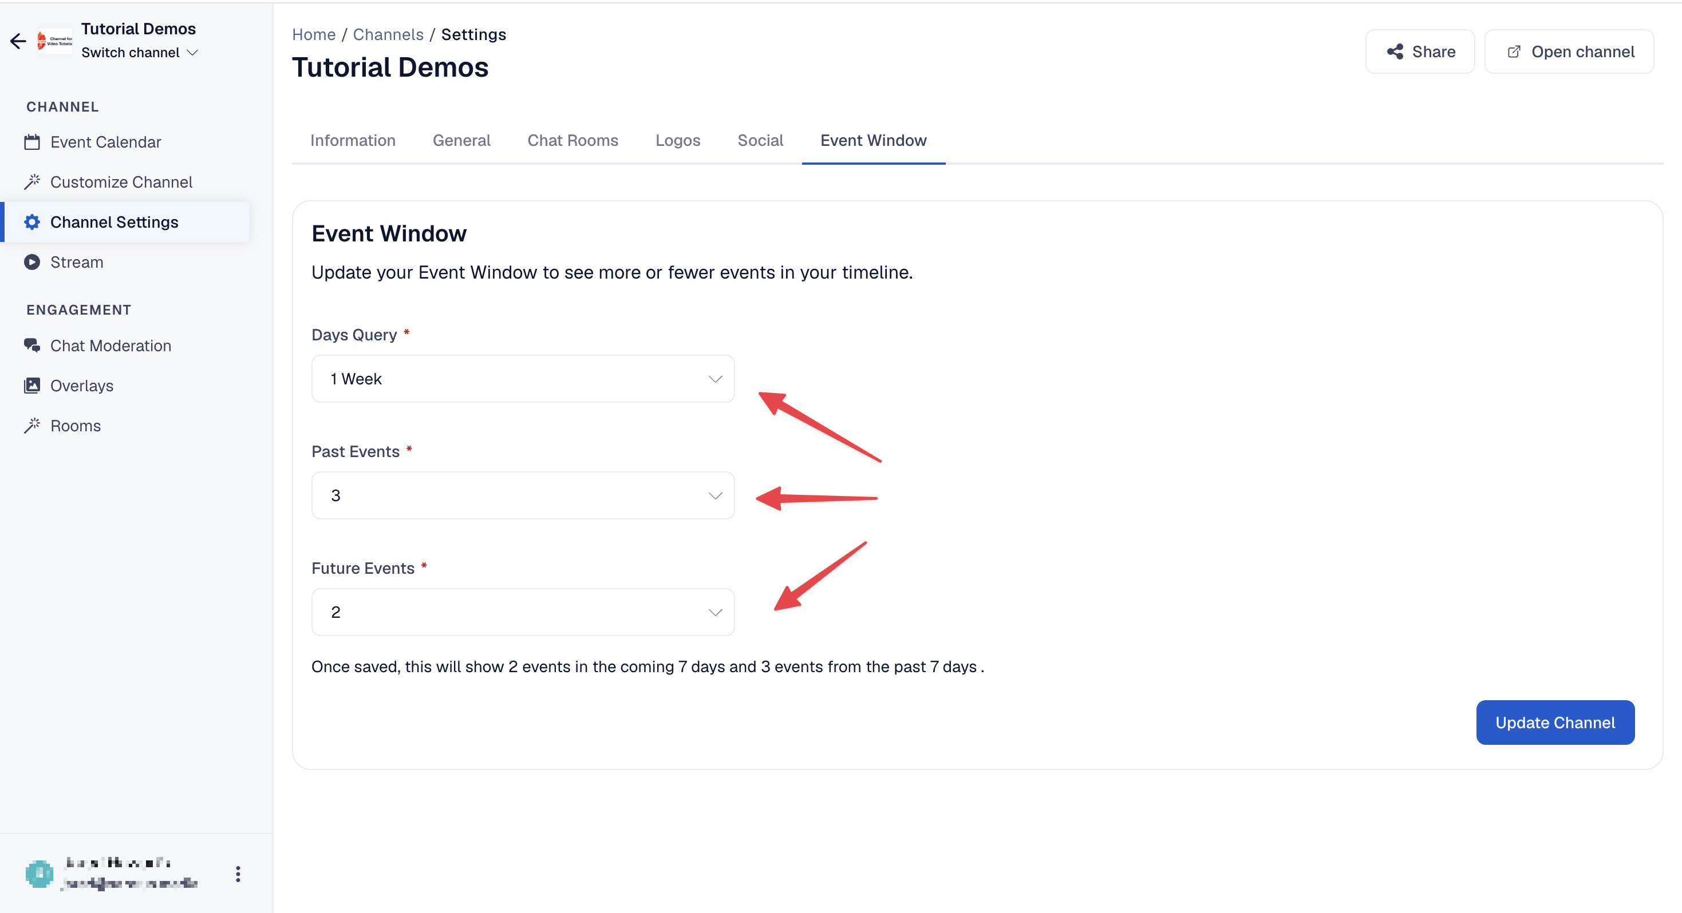Switch to the General tab
1682x913 pixels.
(x=461, y=140)
